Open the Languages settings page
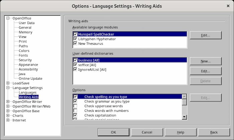234x140 pixels. pyautogui.click(x=27, y=92)
